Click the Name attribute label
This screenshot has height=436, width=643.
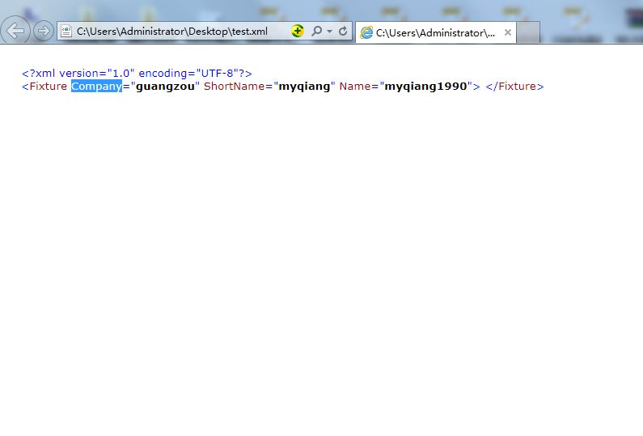(x=355, y=86)
